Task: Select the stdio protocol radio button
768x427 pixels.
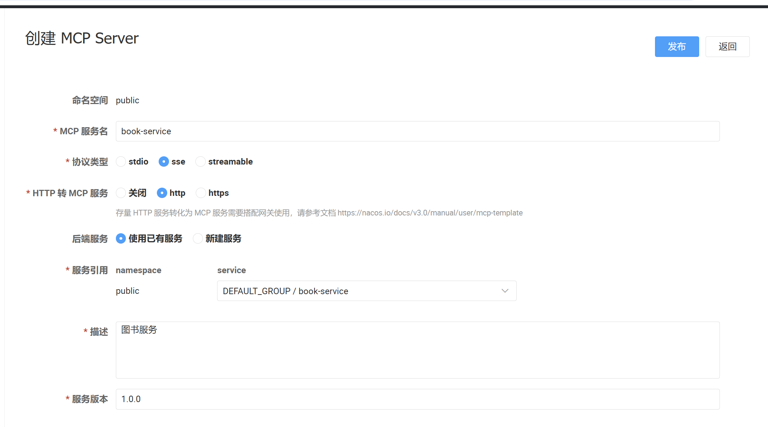Action: (121, 162)
